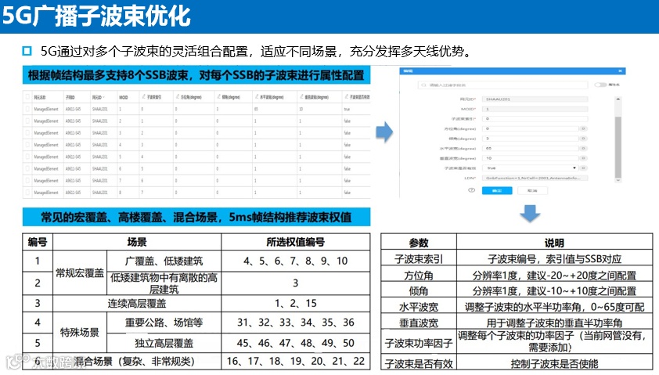Tick the checkbox of MOID 2 row
Viewport: 659px width, 375px height.
27,121
